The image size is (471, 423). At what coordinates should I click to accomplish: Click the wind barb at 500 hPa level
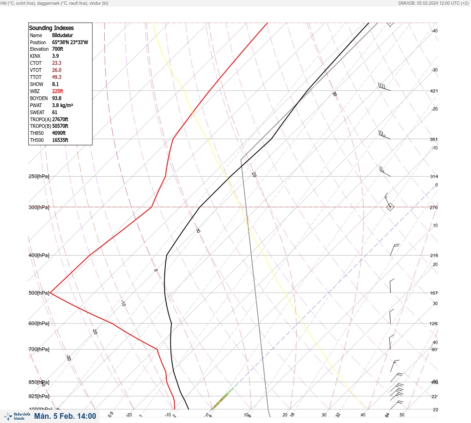click(x=392, y=286)
